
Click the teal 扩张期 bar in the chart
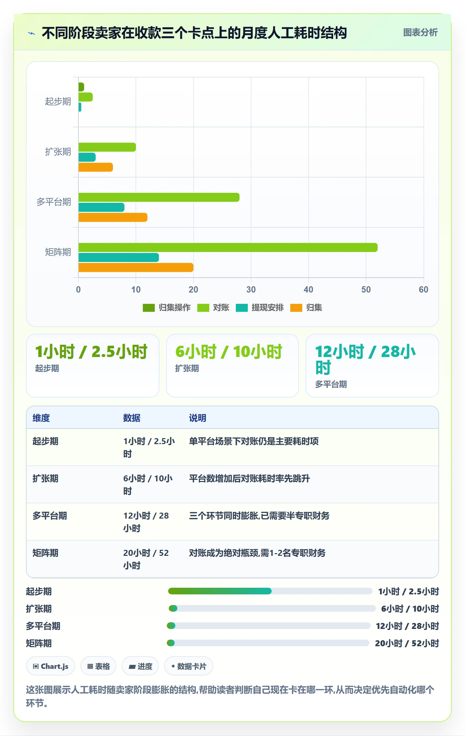(x=87, y=157)
